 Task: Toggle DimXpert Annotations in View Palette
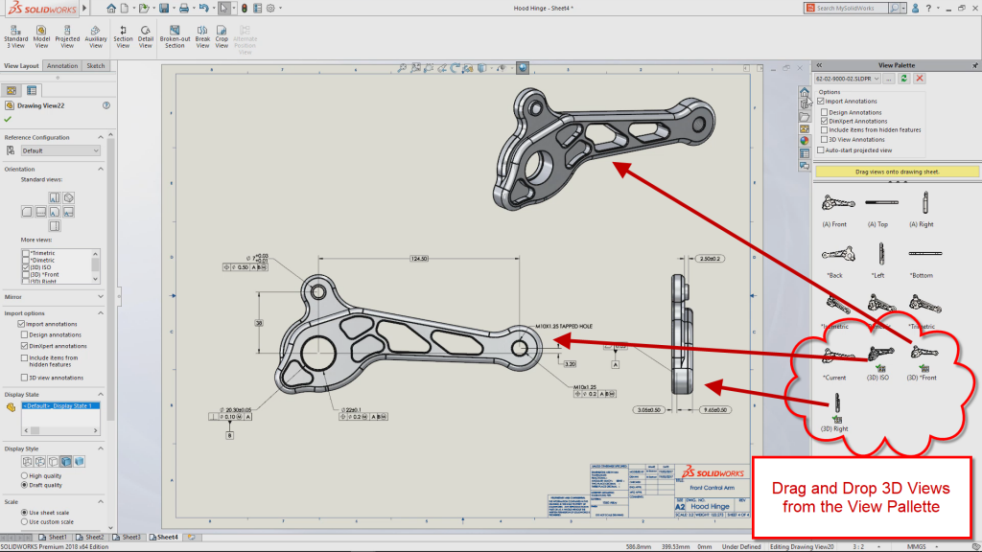824,121
